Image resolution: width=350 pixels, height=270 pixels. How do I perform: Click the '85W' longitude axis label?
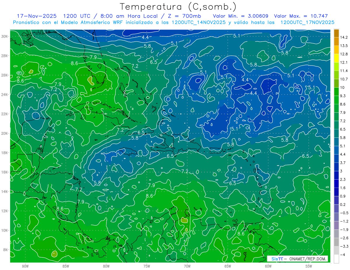66,266
